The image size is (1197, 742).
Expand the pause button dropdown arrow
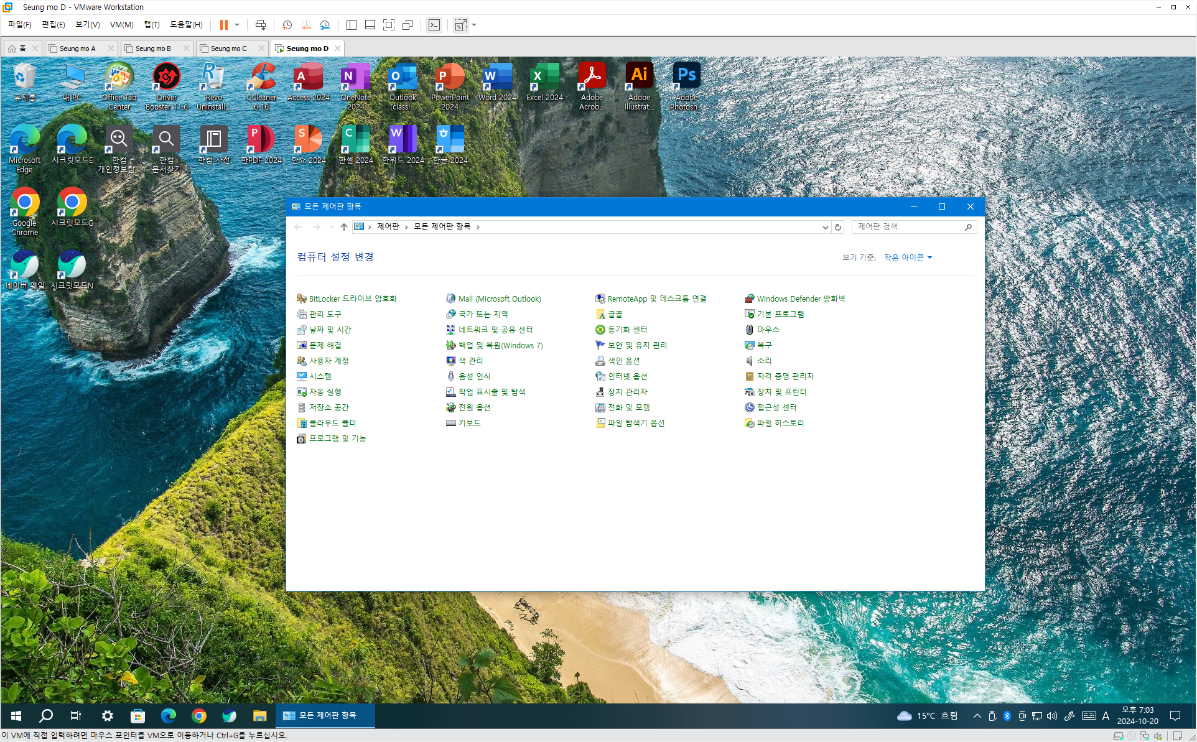coord(237,25)
